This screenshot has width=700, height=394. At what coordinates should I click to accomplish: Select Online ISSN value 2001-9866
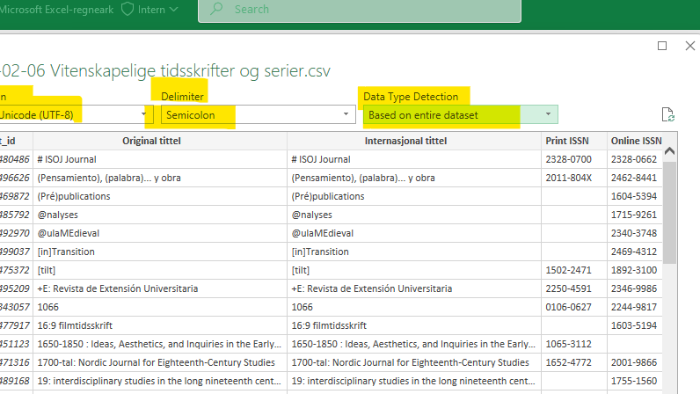tap(634, 362)
